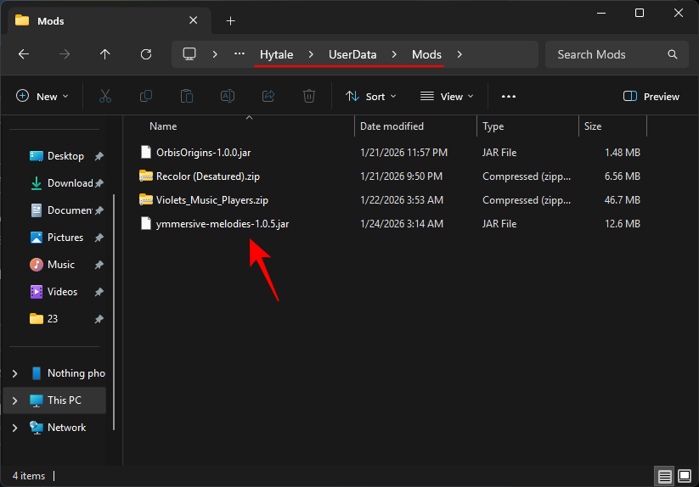Click the Cut scissors icon
Screen dimensions: 699x487
coord(105,97)
